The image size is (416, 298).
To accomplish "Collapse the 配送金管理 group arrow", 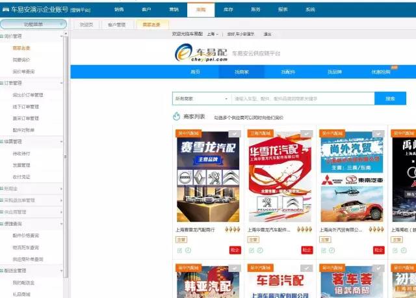I will coord(61,271).
